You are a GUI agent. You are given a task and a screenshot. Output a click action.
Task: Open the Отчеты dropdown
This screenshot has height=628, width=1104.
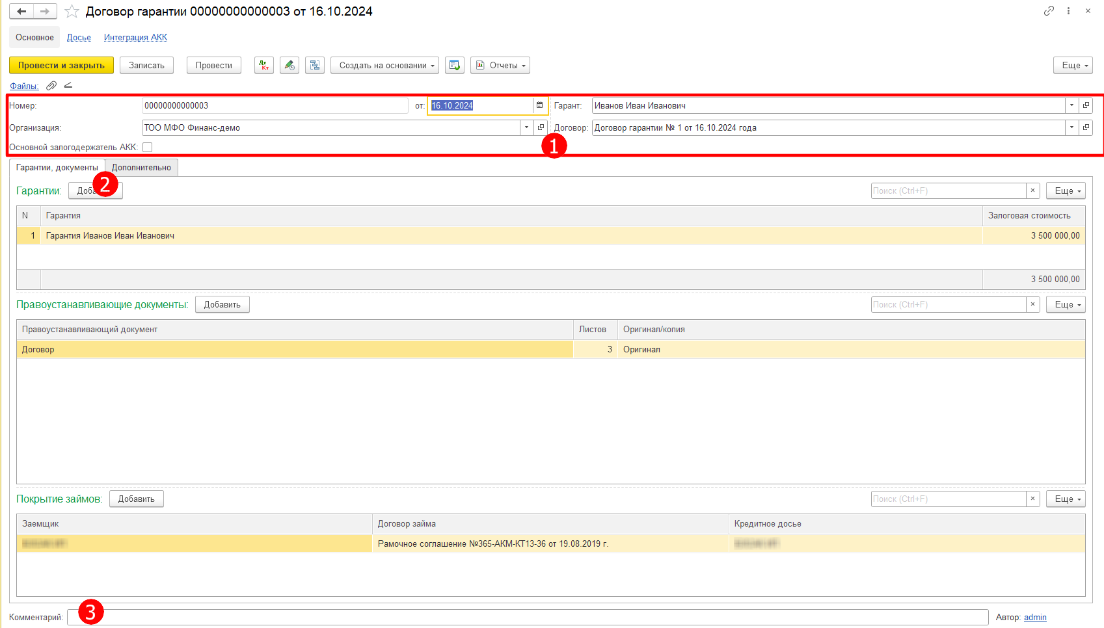[x=500, y=65]
